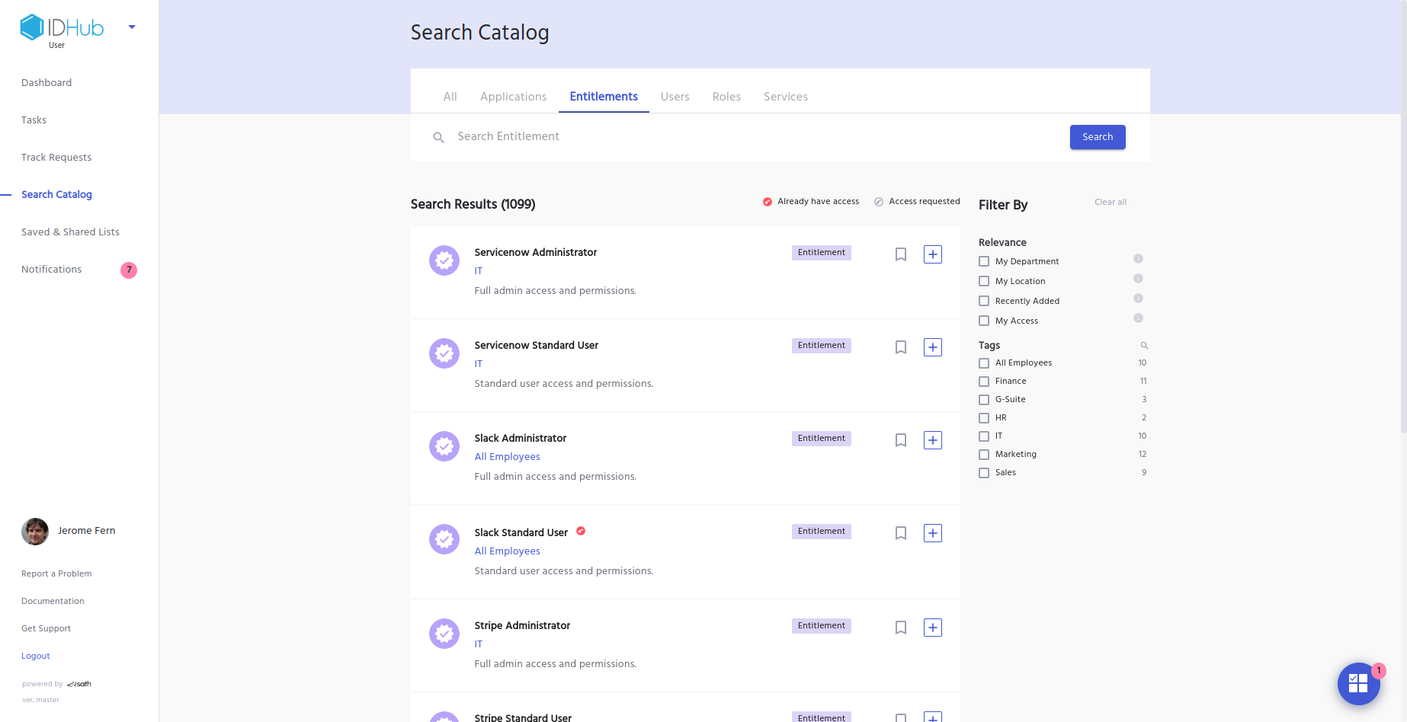Add Servicenow Standard User to request
Viewport: 1407px width, 722px height.
pyautogui.click(x=932, y=347)
